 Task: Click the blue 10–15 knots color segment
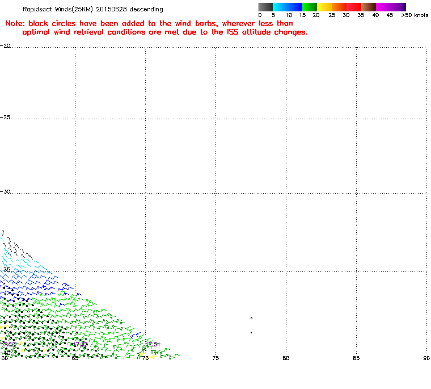point(295,7)
